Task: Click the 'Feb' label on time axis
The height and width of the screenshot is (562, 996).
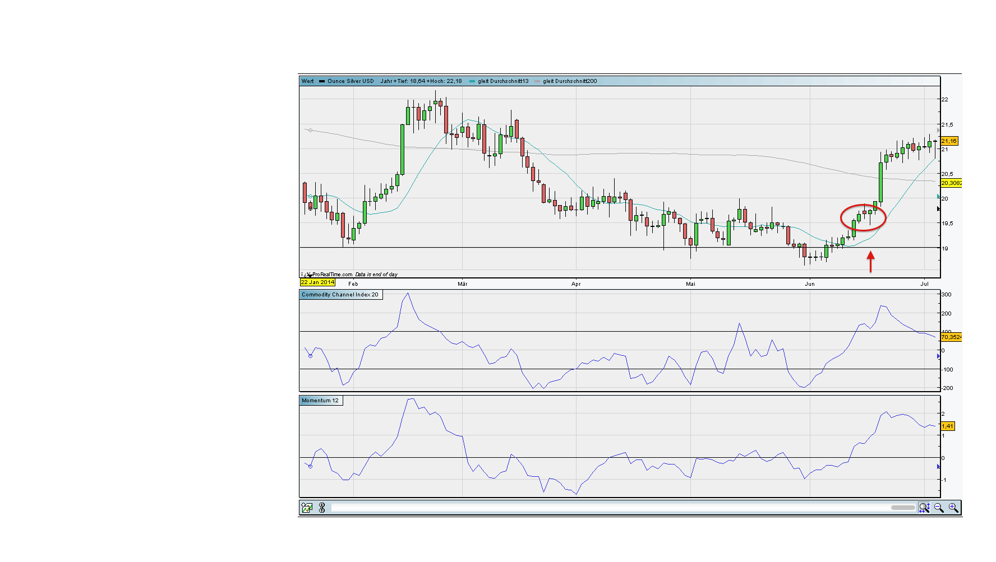Action: click(x=353, y=284)
